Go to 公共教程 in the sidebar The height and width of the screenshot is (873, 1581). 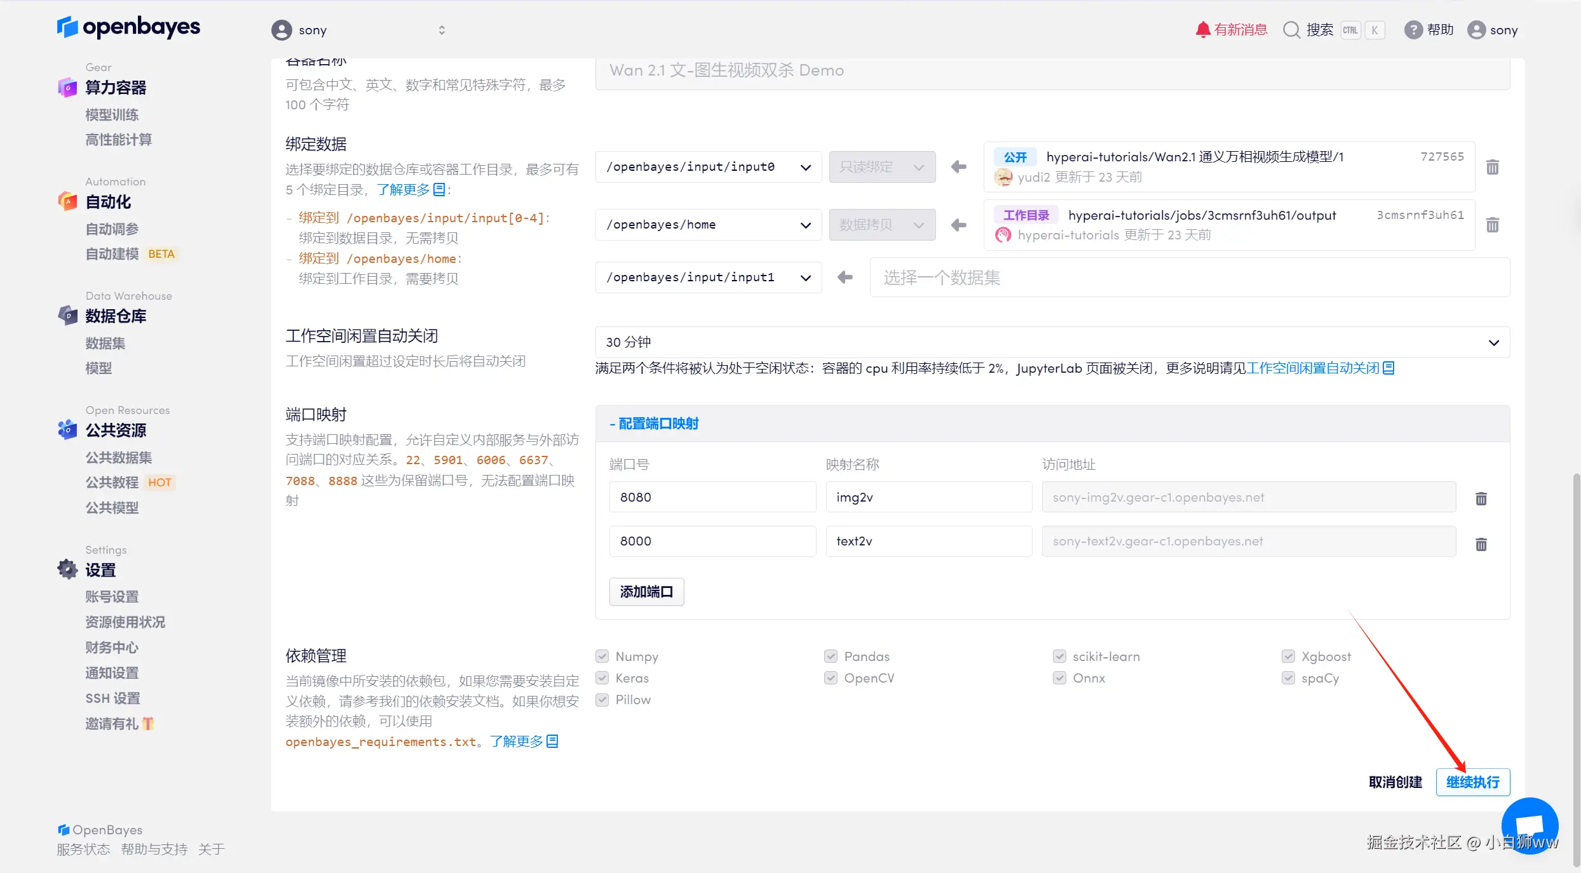tap(112, 483)
